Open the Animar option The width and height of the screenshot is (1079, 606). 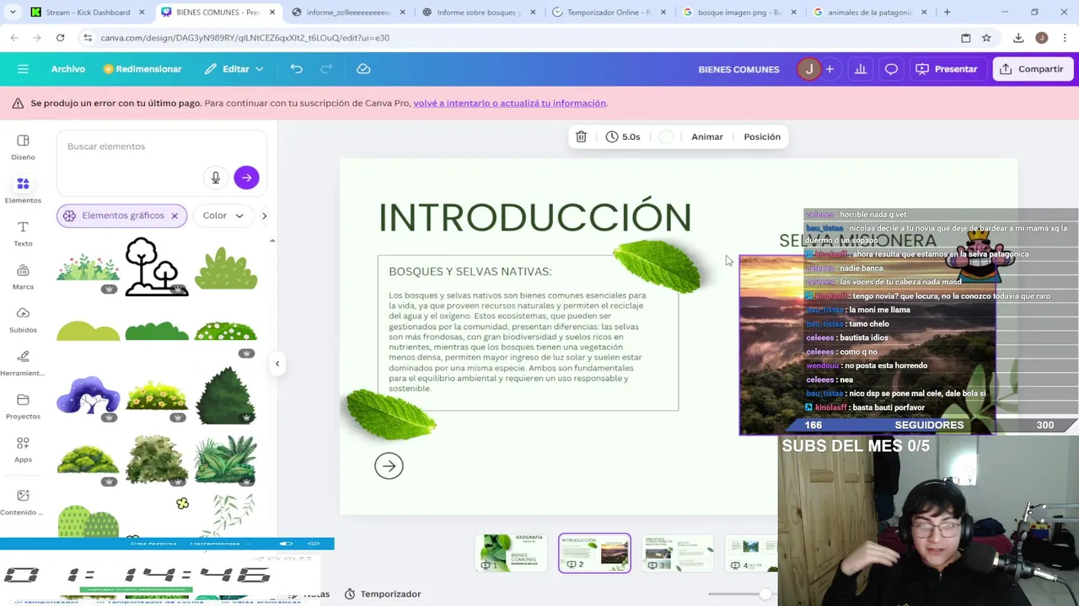click(x=707, y=136)
